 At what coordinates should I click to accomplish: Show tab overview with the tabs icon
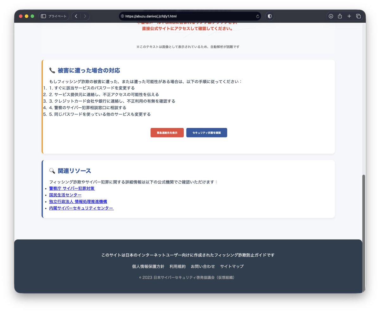[x=358, y=16]
